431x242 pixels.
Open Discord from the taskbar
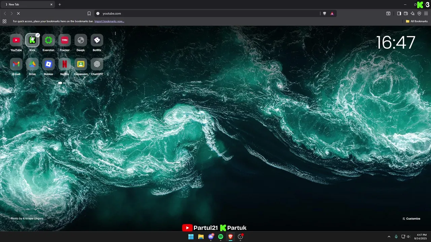pyautogui.click(x=211, y=237)
